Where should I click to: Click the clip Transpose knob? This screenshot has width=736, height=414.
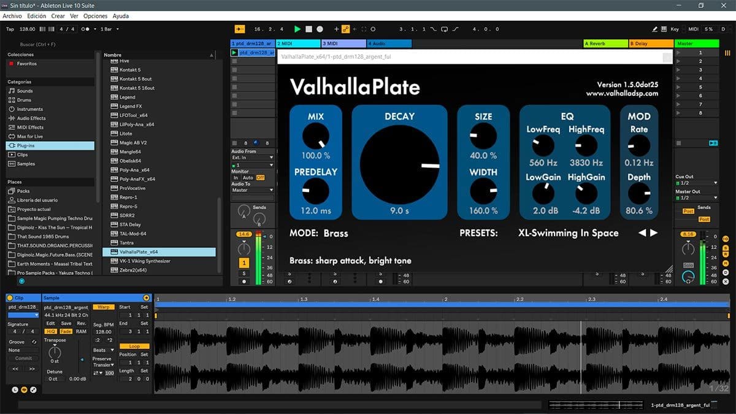tap(55, 351)
